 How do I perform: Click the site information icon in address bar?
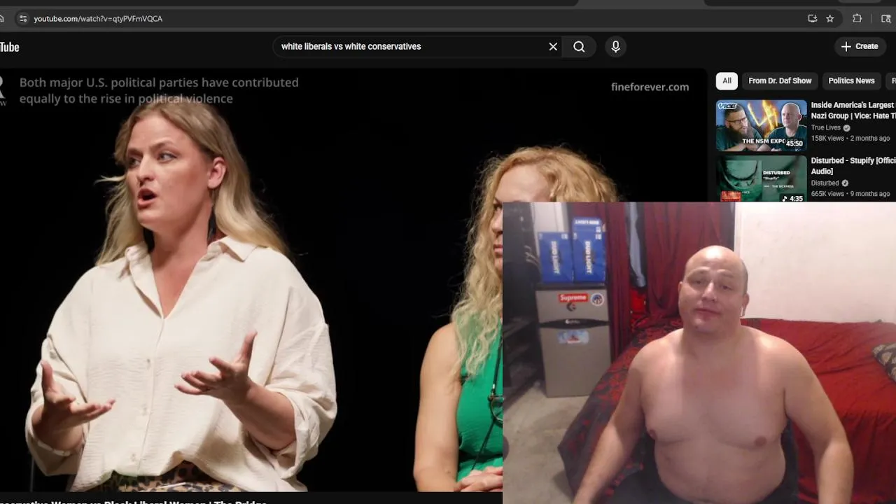click(23, 19)
